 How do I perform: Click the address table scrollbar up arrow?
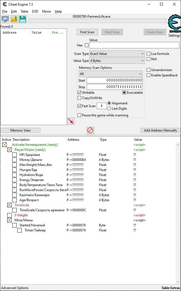pyautogui.click(x=178, y=145)
